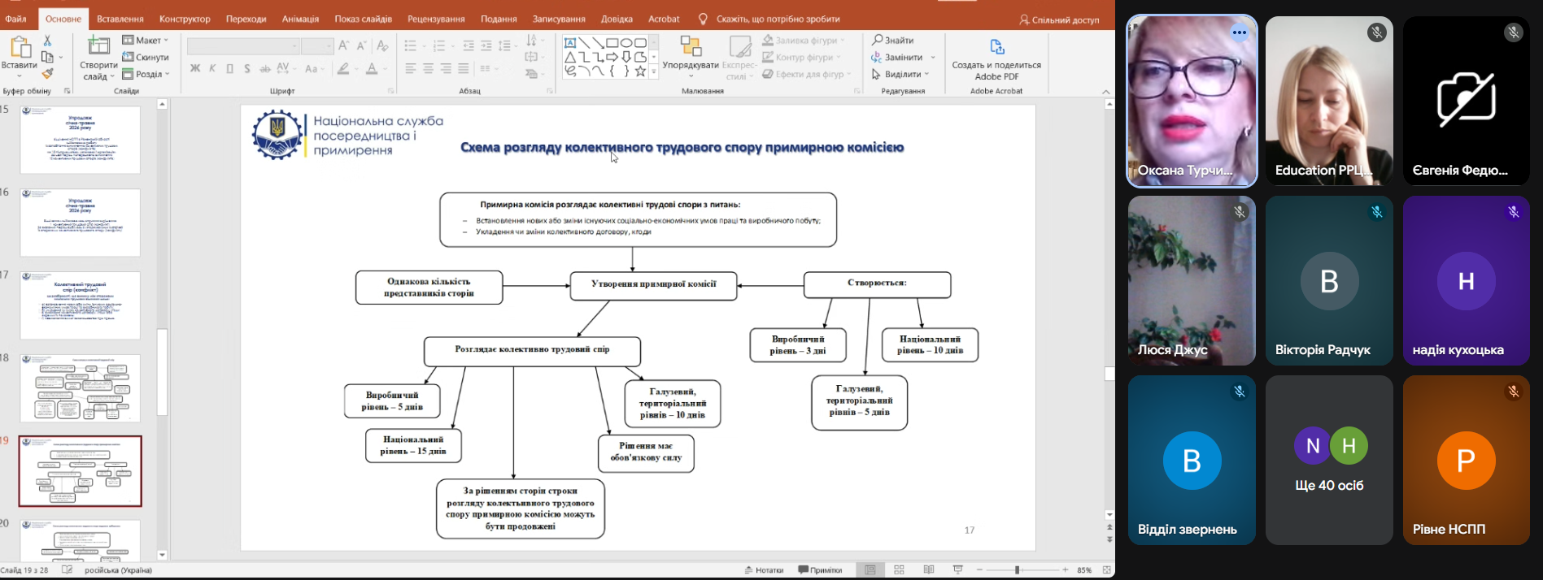This screenshot has height=580, width=1543.
Task: Open the Анімація ribbon tab
Action: 301,19
